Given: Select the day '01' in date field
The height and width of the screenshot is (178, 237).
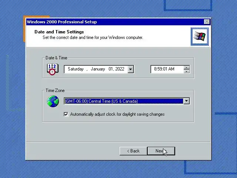Looking at the screenshot, I should click(x=111, y=69).
